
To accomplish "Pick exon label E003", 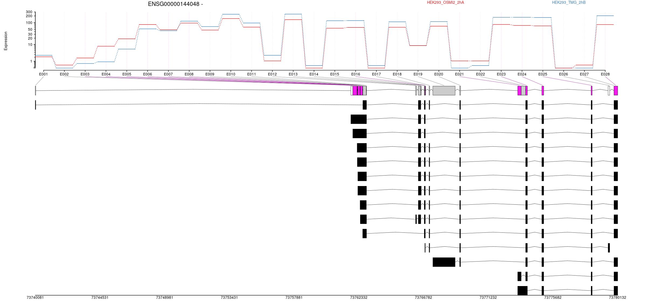I will [85, 74].
